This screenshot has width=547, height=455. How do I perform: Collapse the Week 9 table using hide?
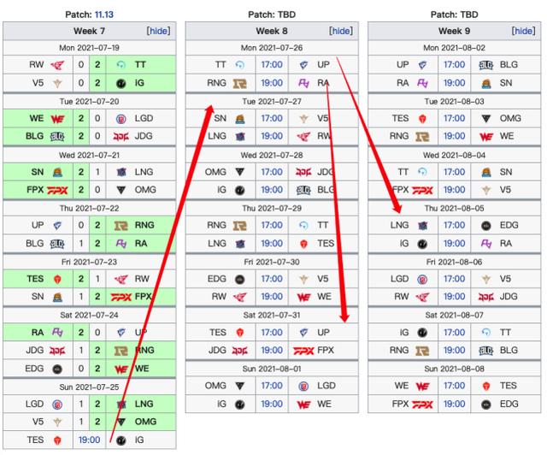pyautogui.click(x=523, y=31)
